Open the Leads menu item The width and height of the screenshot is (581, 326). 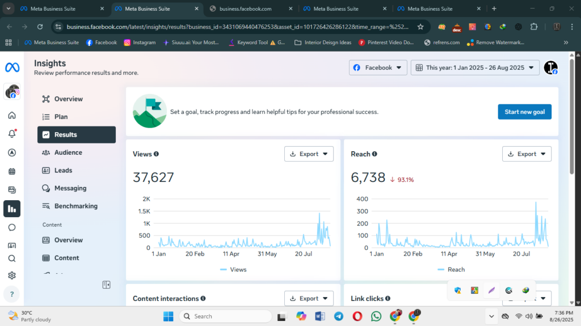tap(77, 171)
